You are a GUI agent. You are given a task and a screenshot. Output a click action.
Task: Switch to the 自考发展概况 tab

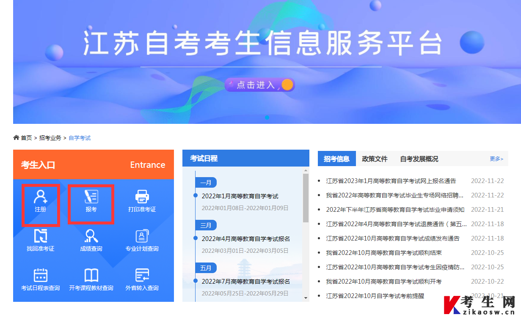419,159
